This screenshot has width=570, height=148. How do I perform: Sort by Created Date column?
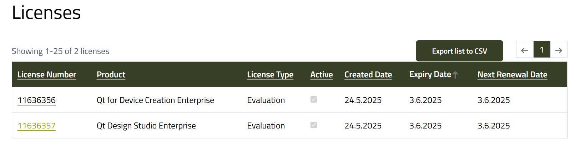point(368,75)
